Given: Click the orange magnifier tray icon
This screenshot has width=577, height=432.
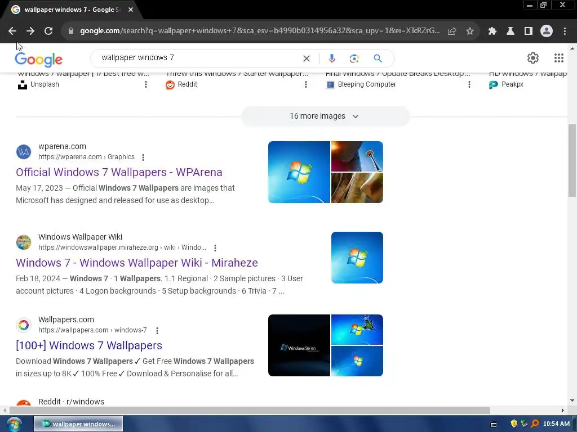Looking at the screenshot, I should [535, 424].
